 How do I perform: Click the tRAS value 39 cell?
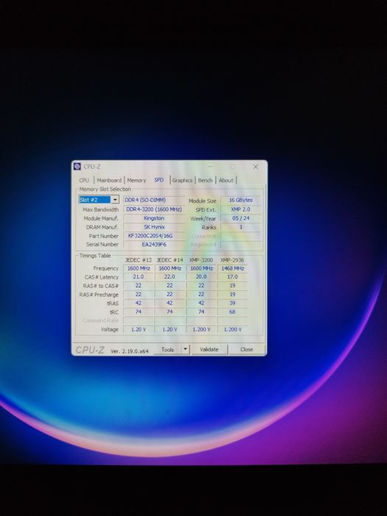(x=232, y=303)
